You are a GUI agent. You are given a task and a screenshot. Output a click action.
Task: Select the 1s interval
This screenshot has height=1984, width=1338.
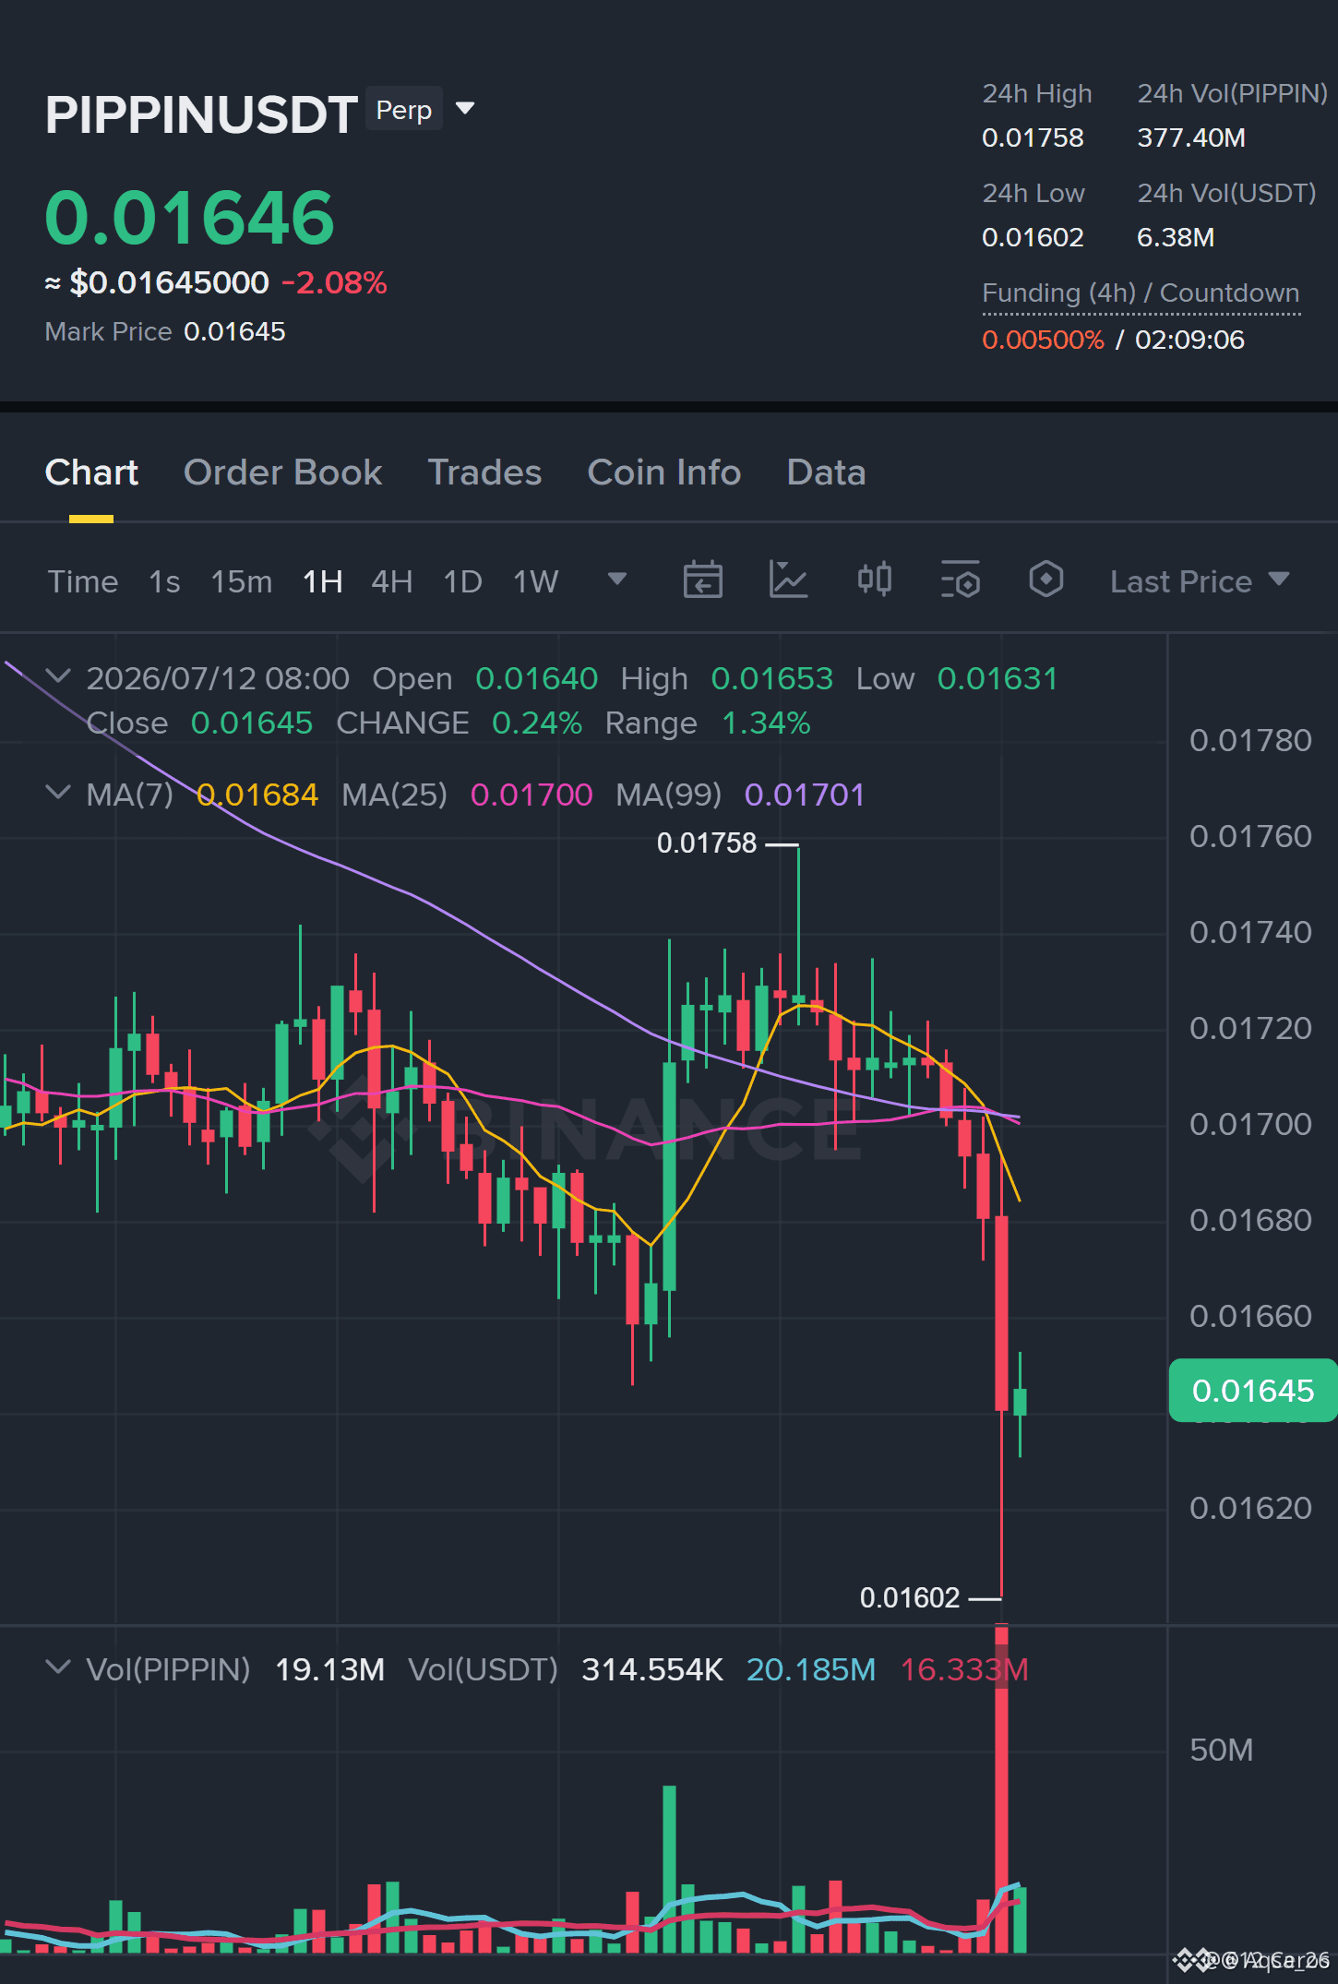pyautogui.click(x=164, y=581)
